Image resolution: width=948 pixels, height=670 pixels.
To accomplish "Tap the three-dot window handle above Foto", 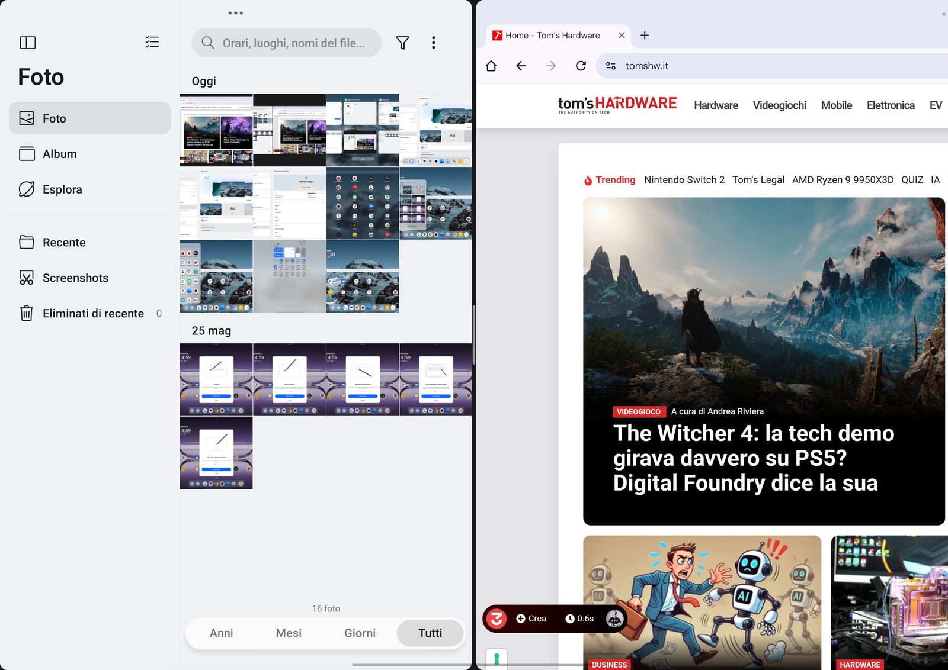I will point(236,13).
